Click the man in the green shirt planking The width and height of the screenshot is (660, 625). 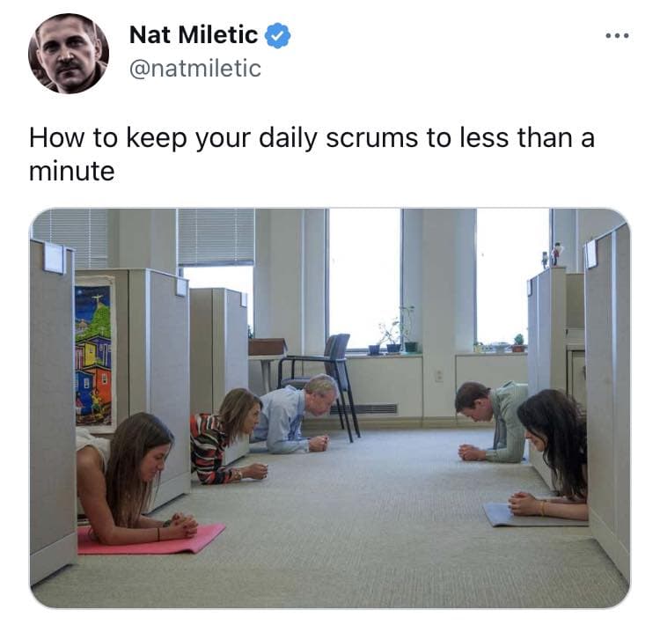pos(491,422)
